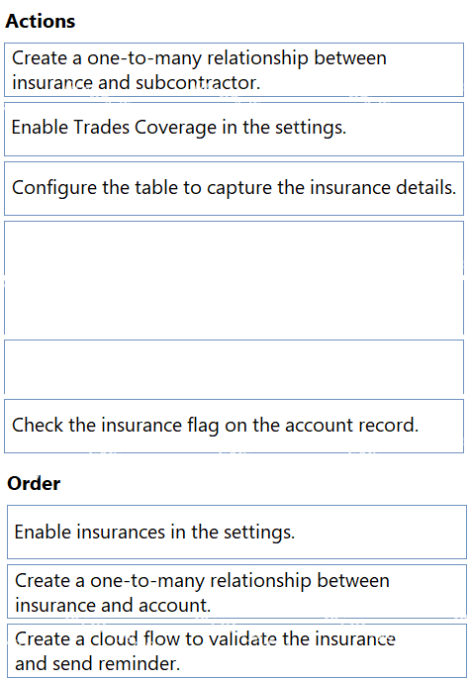Click the Actions heading
Viewport: 470px width, 682px height.
pos(40,22)
